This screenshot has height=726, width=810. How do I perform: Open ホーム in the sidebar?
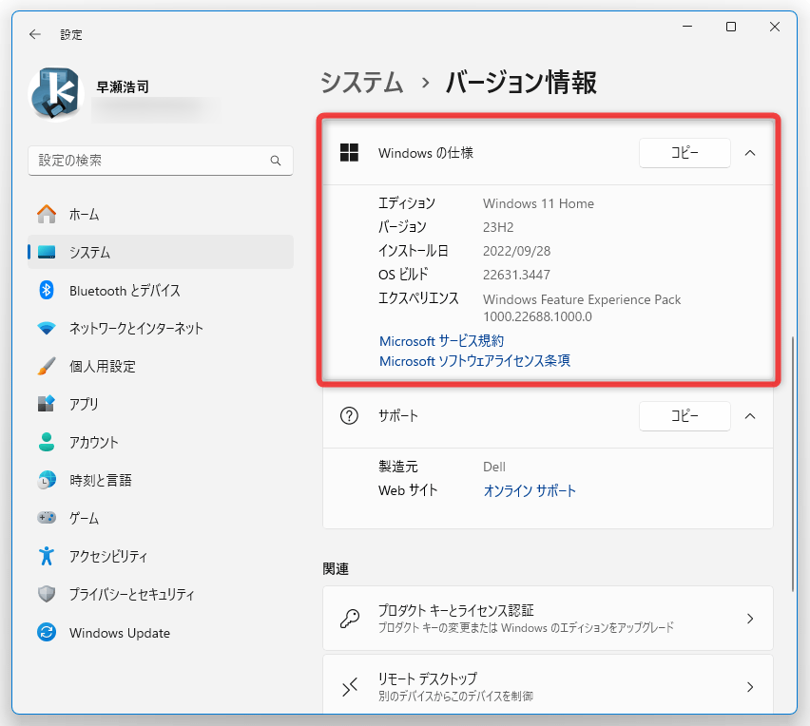pyautogui.click(x=161, y=215)
